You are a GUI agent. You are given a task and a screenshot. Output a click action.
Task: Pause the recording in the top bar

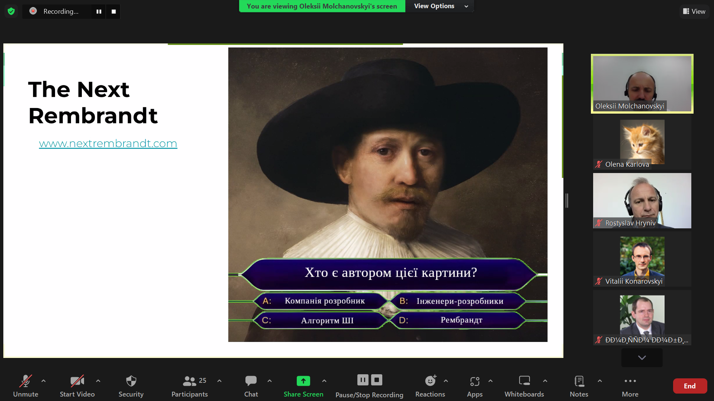point(99,12)
